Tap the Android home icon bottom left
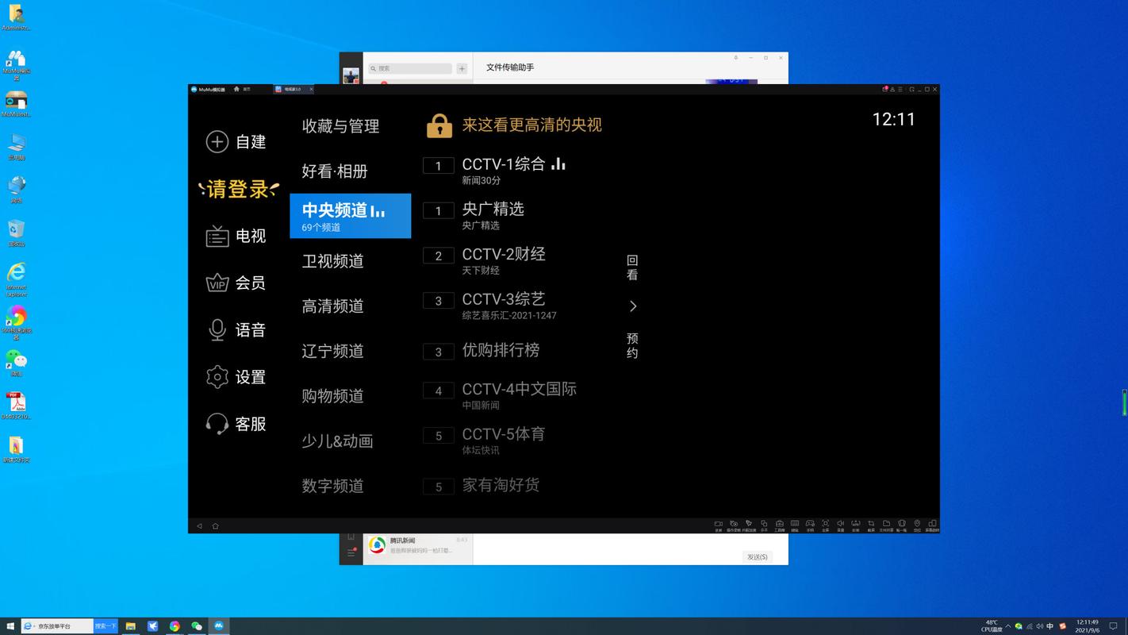 215,525
